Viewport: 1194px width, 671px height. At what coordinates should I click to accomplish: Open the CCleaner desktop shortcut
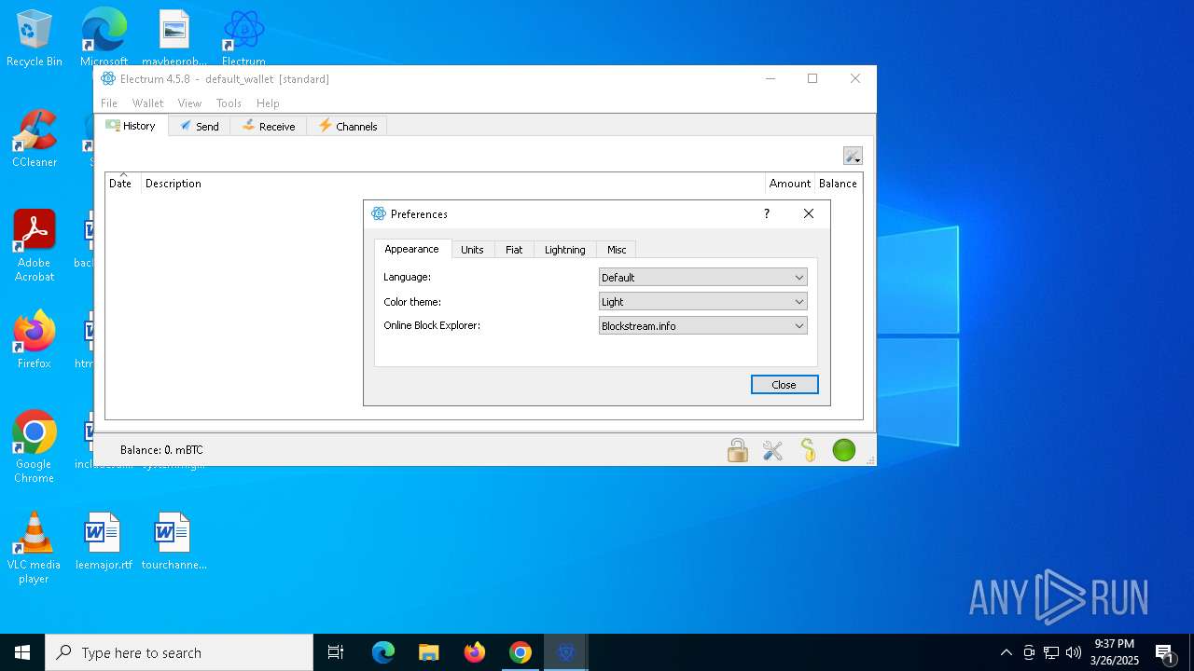pyautogui.click(x=35, y=139)
